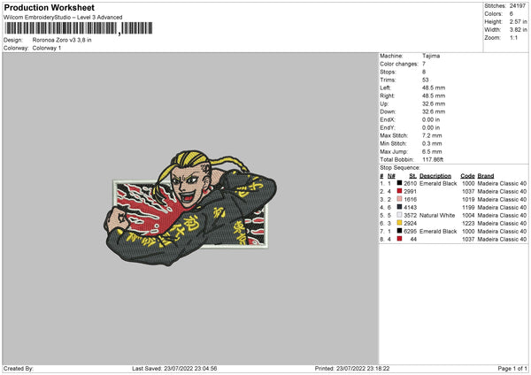Click the 'Production Worksheet' title
Viewport: 531px width, 375px height.
(49, 7)
